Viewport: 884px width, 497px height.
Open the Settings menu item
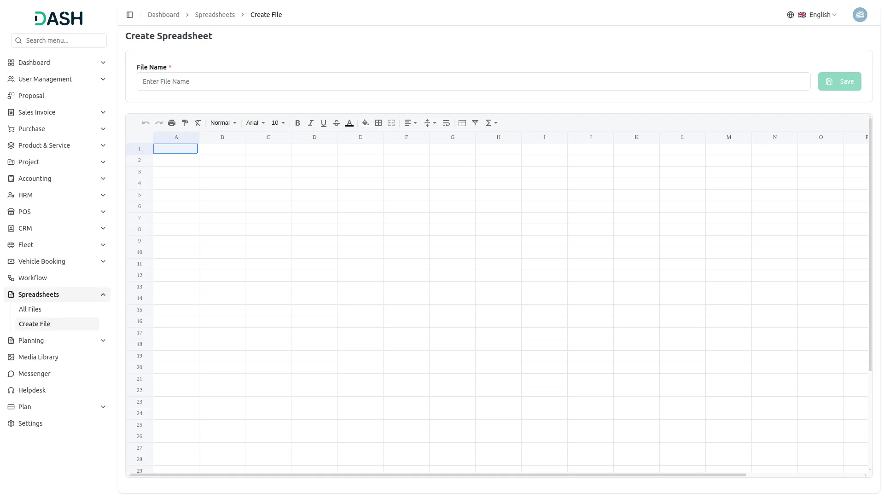coord(57,423)
